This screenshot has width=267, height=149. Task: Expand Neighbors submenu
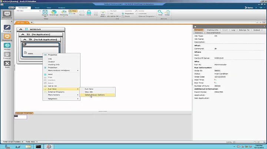pos(62,99)
